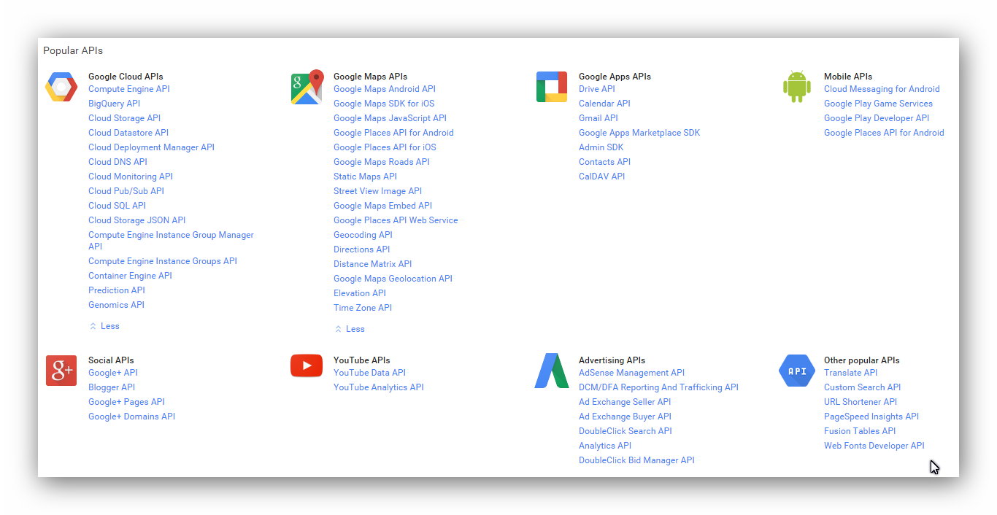Open Admin SDK link
Image resolution: width=997 pixels, height=515 pixels.
coord(601,147)
